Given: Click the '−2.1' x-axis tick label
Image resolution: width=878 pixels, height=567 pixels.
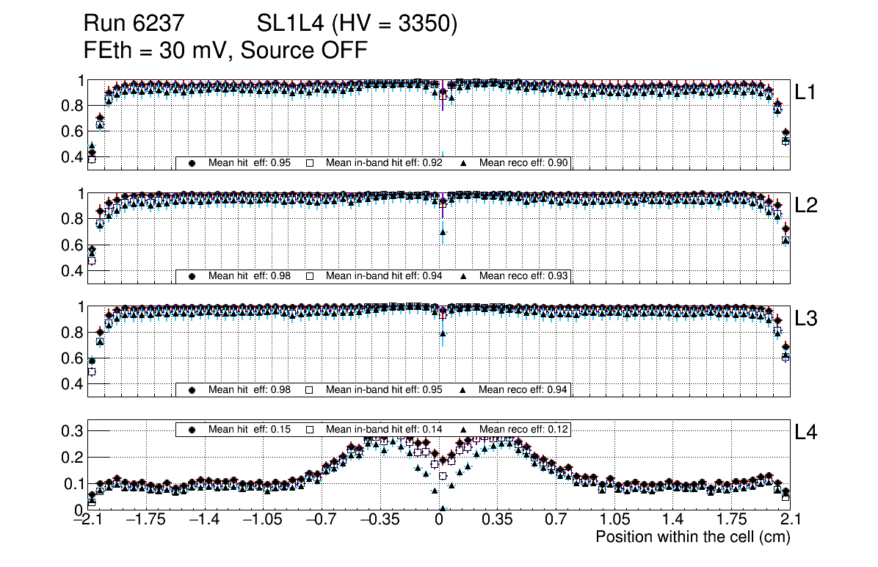Looking at the screenshot, I should pos(87,521).
